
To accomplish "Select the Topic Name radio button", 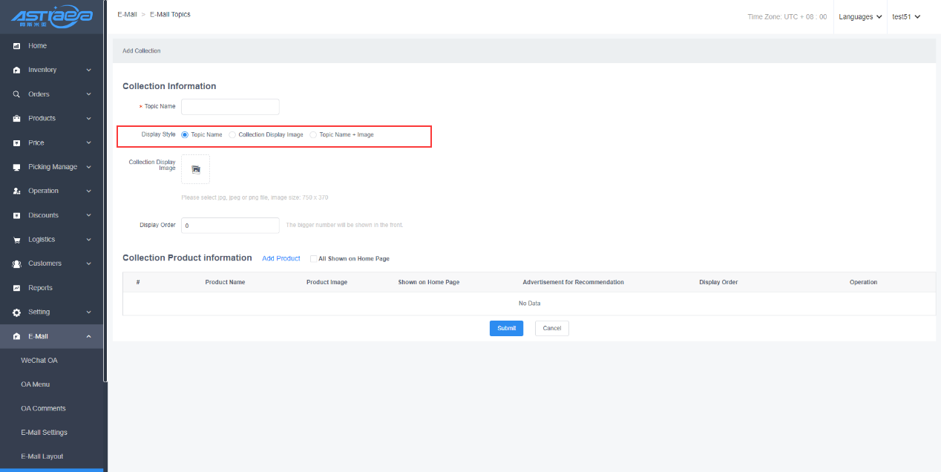I will click(x=185, y=135).
